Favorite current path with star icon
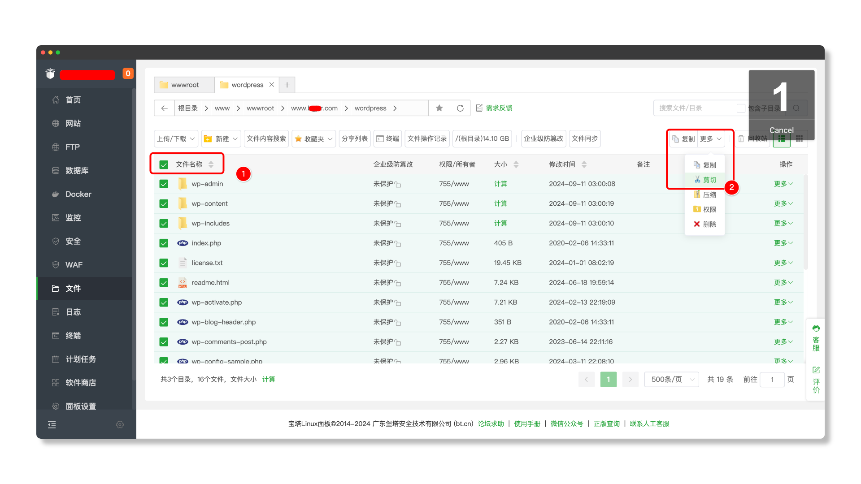 click(439, 108)
